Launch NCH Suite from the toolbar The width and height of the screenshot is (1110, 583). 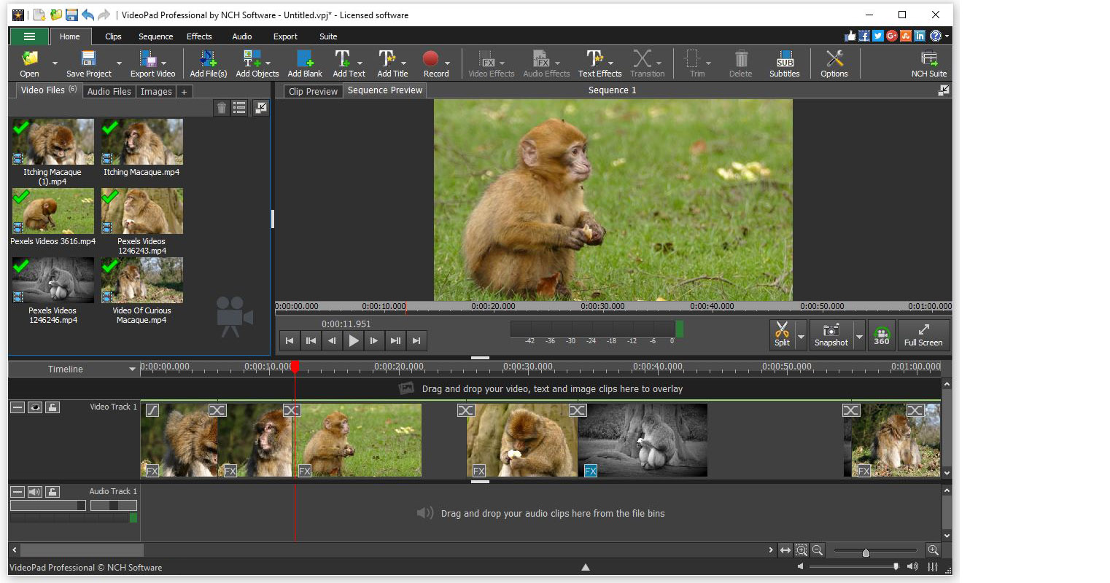pyautogui.click(x=929, y=63)
